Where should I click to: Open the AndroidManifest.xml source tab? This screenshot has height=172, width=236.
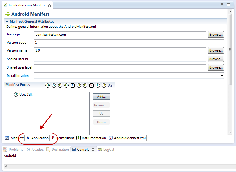127,138
